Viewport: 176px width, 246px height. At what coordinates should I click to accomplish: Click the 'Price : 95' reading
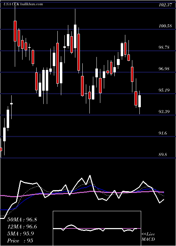point(20,241)
